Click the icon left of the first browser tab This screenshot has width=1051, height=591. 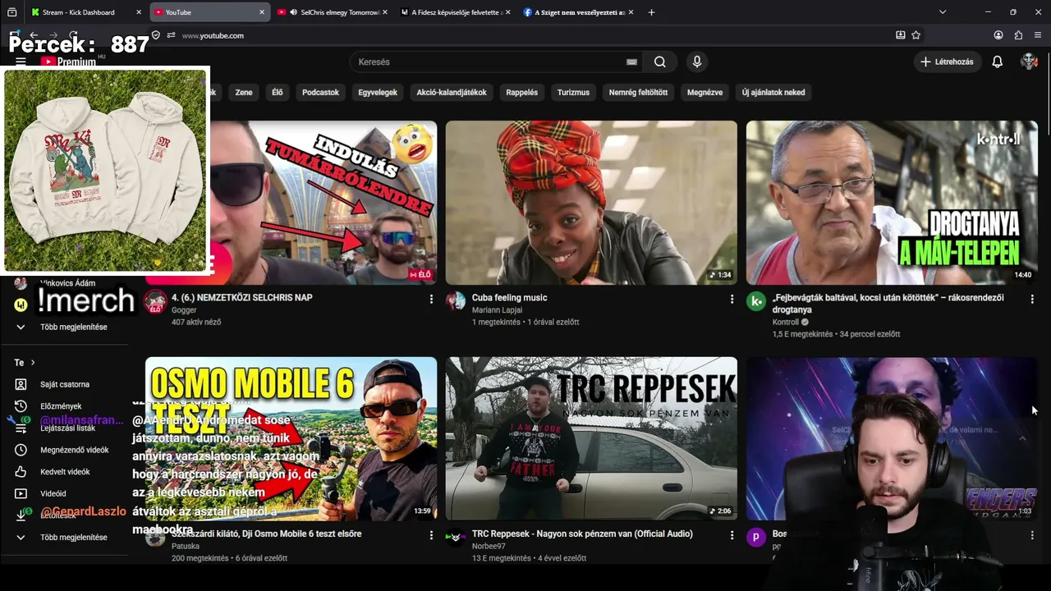coord(11,12)
